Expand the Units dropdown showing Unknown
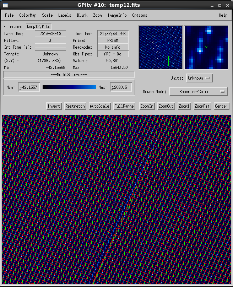Viewport: 233px width, 287px height. [x=198, y=78]
